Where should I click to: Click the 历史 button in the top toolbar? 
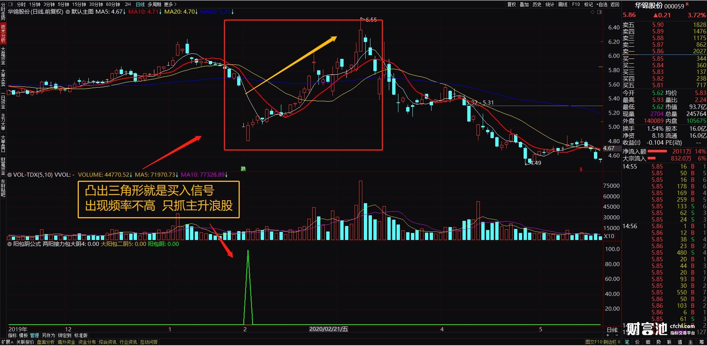tap(537, 4)
